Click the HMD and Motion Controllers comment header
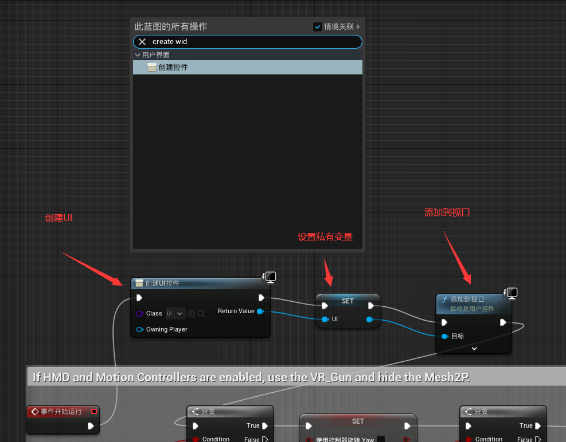The height and width of the screenshot is (442, 566). coord(251,377)
